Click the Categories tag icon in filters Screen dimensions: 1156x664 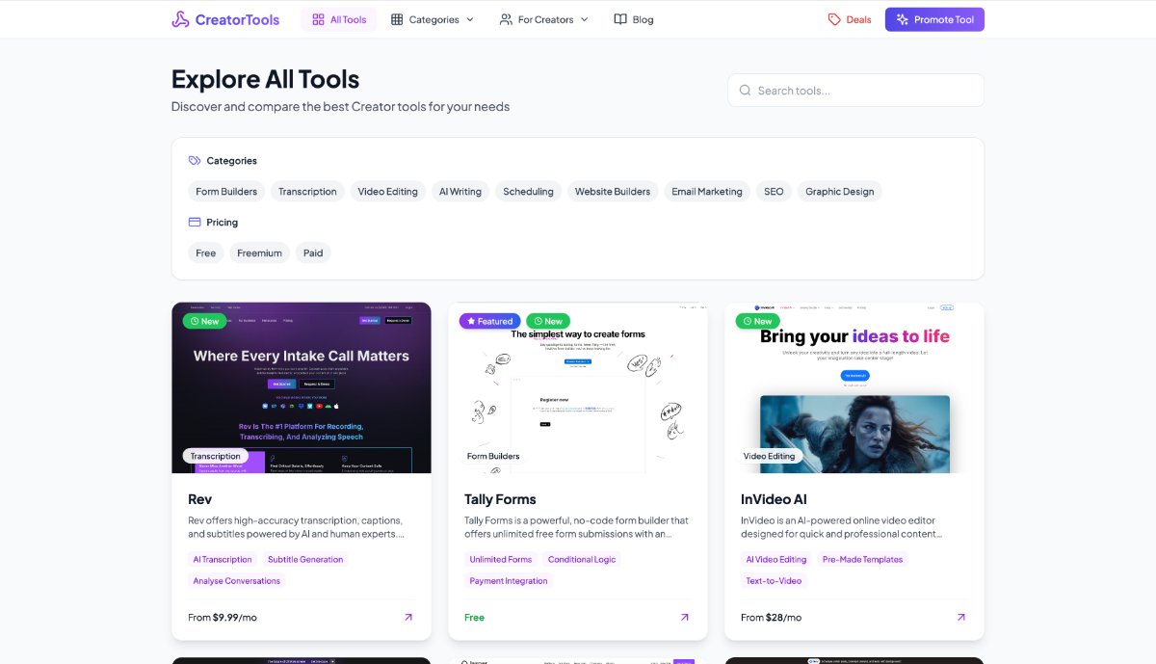pos(195,161)
